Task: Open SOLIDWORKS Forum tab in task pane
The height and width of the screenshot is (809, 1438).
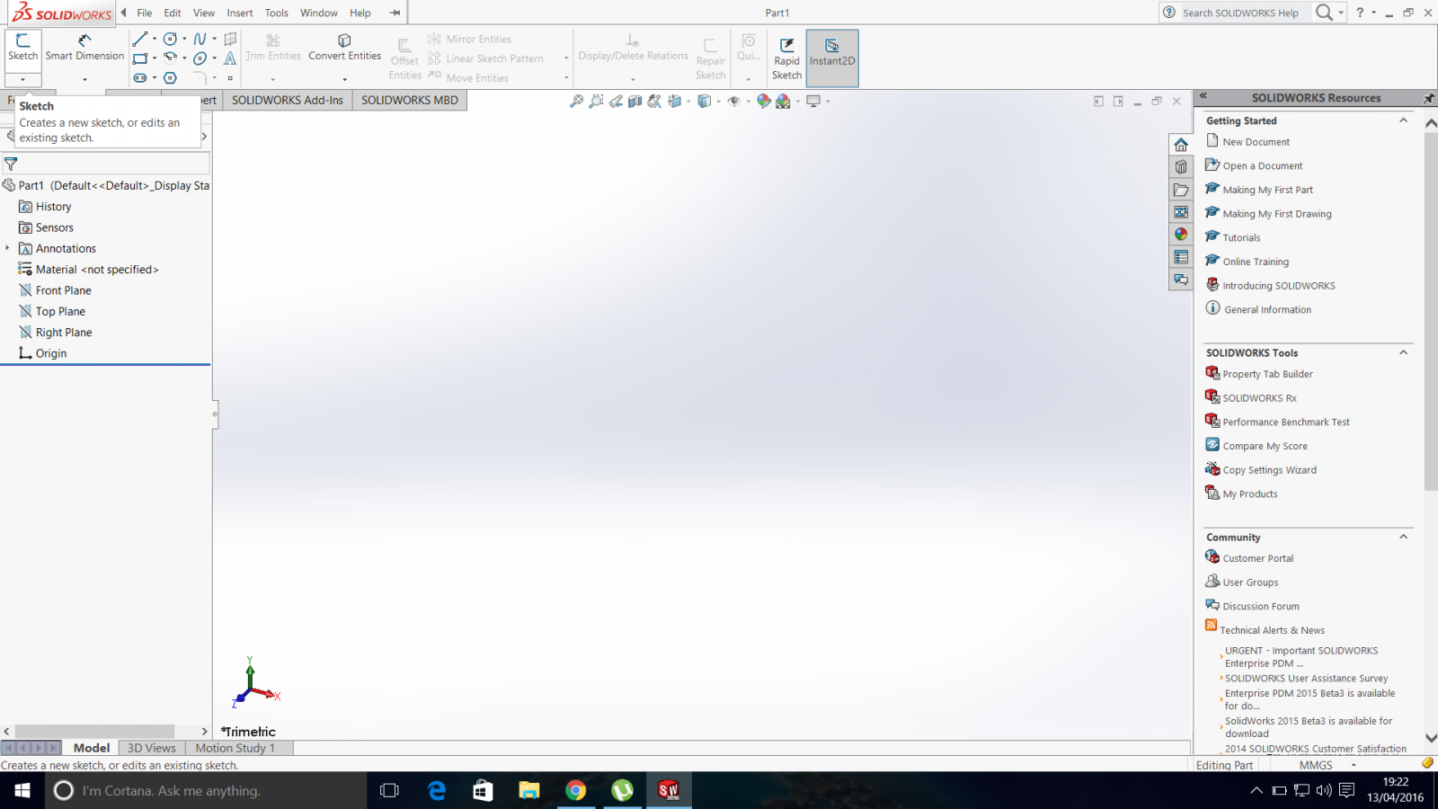Action: click(1181, 280)
